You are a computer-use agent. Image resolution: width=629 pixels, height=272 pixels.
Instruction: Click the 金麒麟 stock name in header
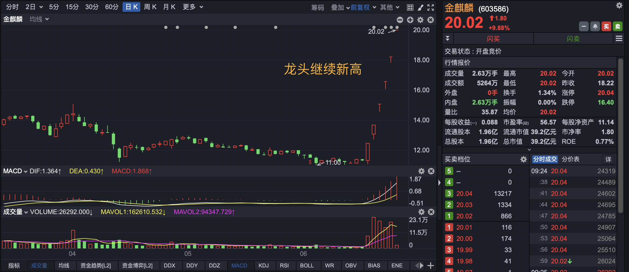pyautogui.click(x=459, y=8)
